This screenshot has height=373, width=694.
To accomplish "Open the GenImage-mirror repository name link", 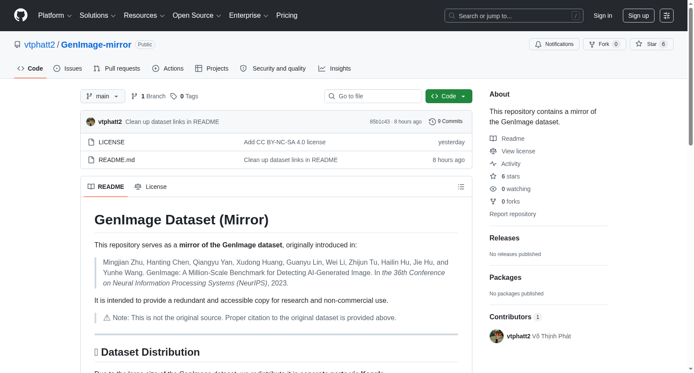I will click(96, 45).
